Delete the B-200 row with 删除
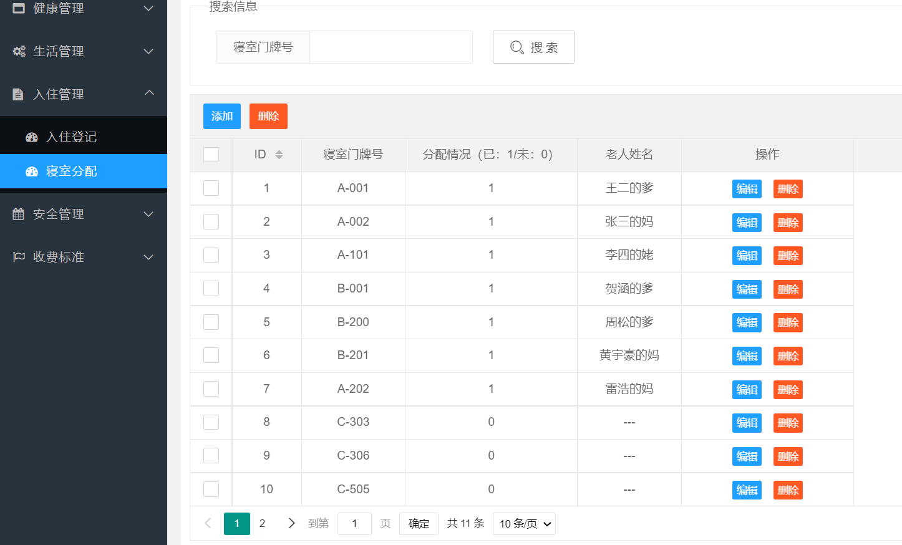This screenshot has width=902, height=545. pyautogui.click(x=788, y=322)
